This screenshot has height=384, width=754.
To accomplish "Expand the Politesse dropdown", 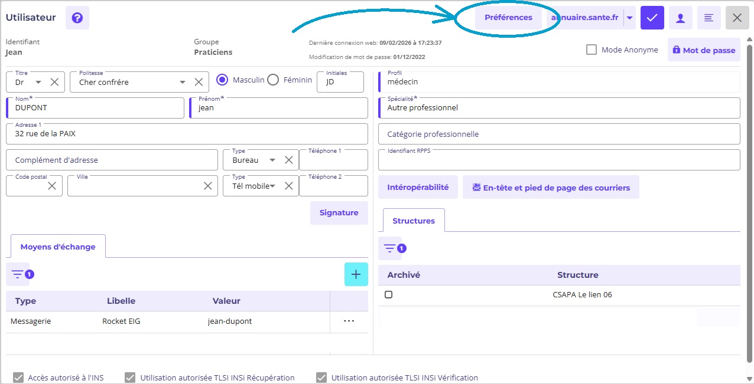I will (183, 82).
